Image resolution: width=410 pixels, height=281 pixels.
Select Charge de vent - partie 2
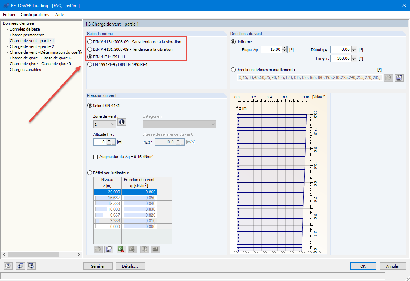[32, 46]
